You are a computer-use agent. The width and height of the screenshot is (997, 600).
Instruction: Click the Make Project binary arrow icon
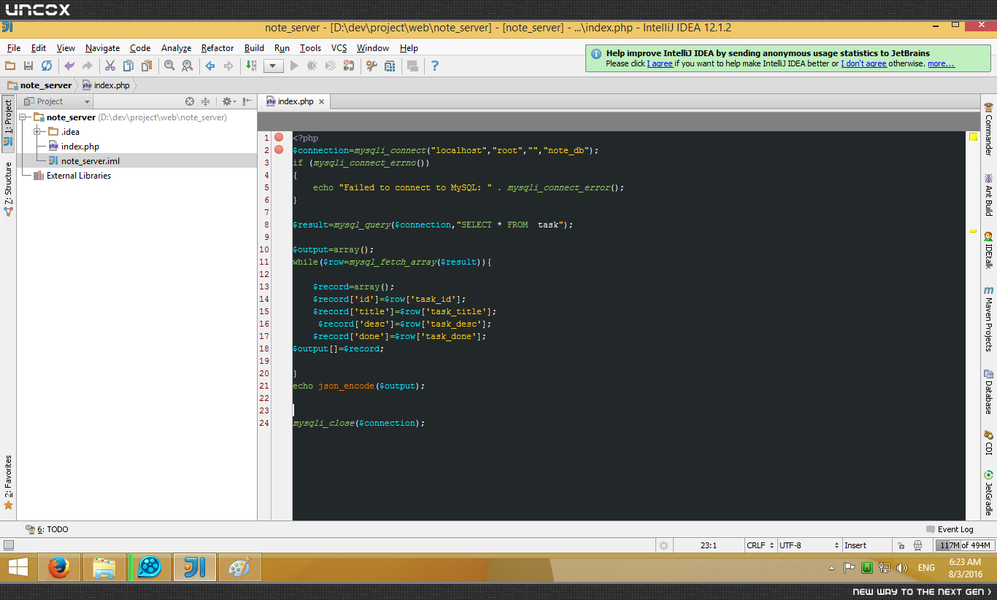(251, 66)
